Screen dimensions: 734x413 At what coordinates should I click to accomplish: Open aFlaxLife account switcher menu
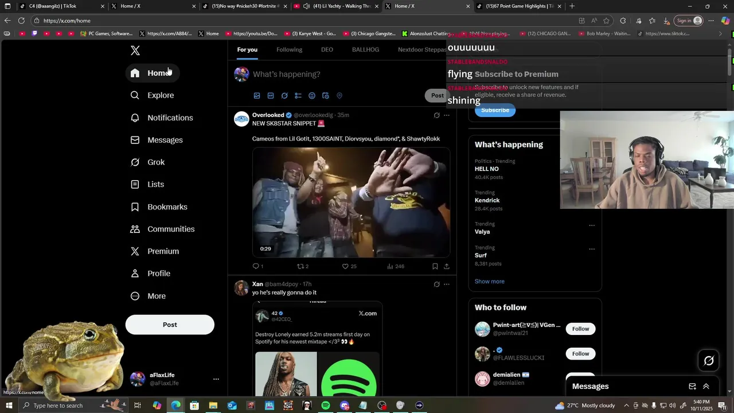[x=216, y=379]
